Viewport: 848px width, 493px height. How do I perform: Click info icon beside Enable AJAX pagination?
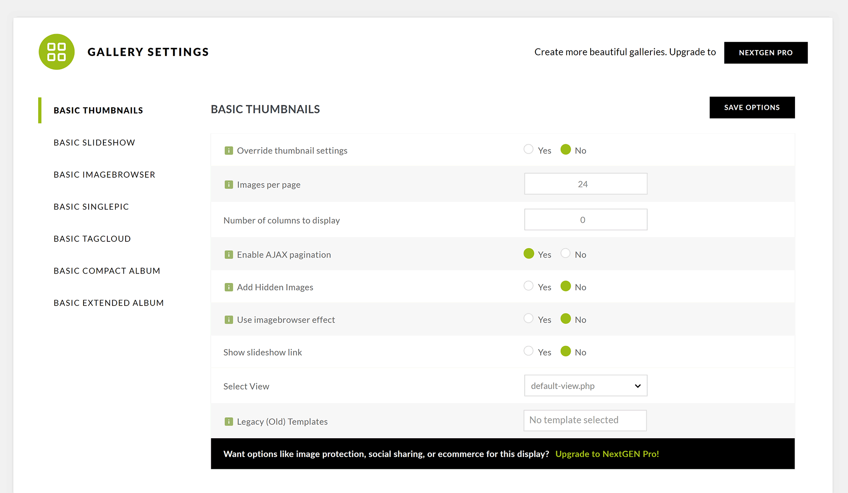coord(229,255)
